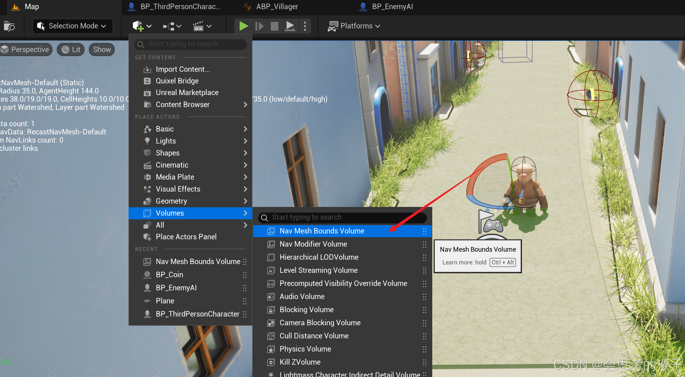Select recent Plane actor
Screen dimensions: 685x377
point(190,301)
